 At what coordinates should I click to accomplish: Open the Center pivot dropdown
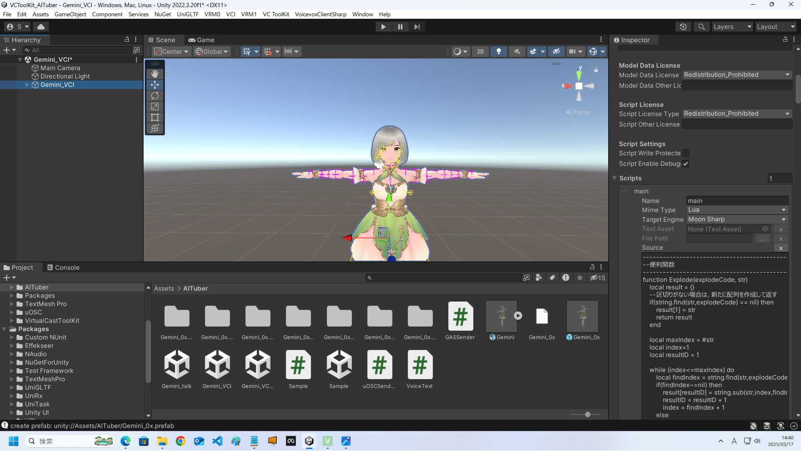point(171,51)
